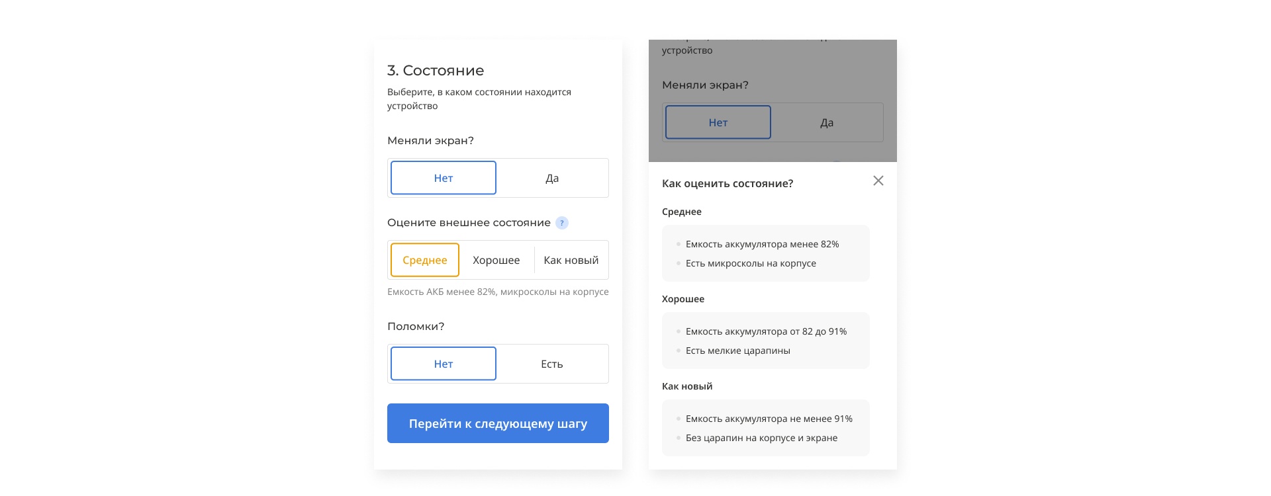Screen dimensions: 1271x496
Task: Click the "3. Состояние" step heading
Action: click(x=436, y=70)
